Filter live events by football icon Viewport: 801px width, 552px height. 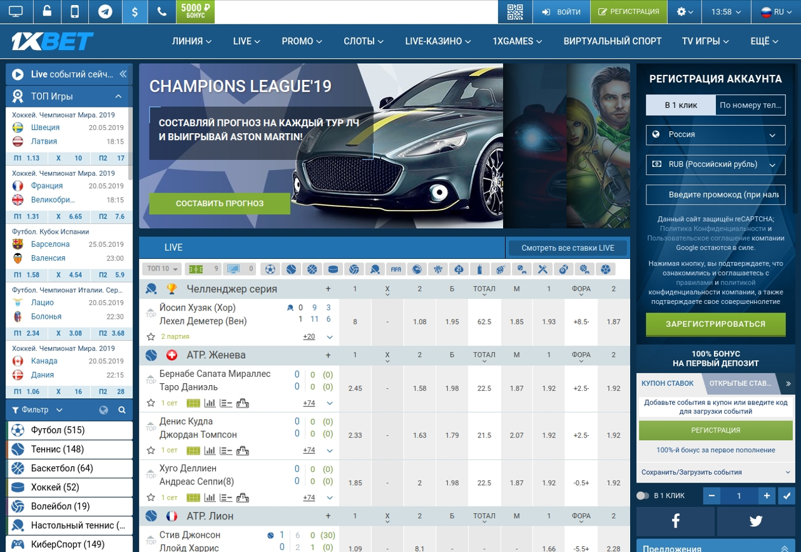tap(270, 269)
